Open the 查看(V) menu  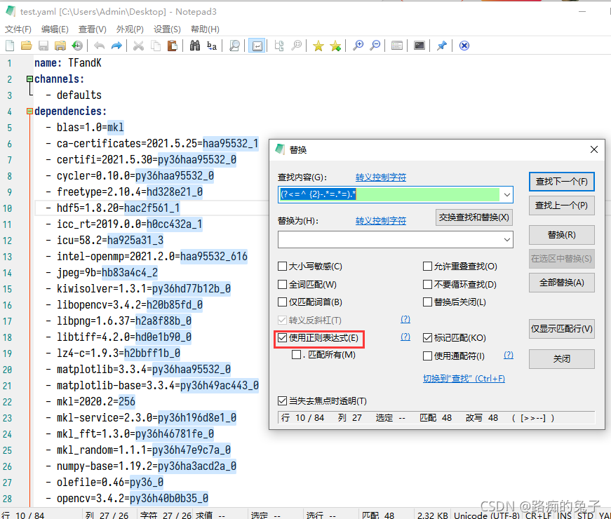(93, 29)
